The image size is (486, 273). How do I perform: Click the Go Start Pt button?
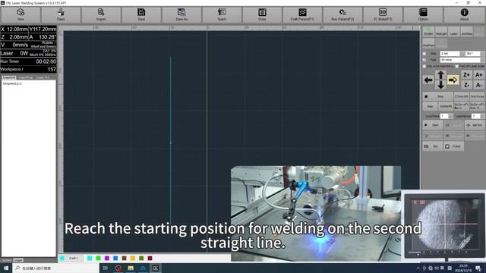point(446,106)
